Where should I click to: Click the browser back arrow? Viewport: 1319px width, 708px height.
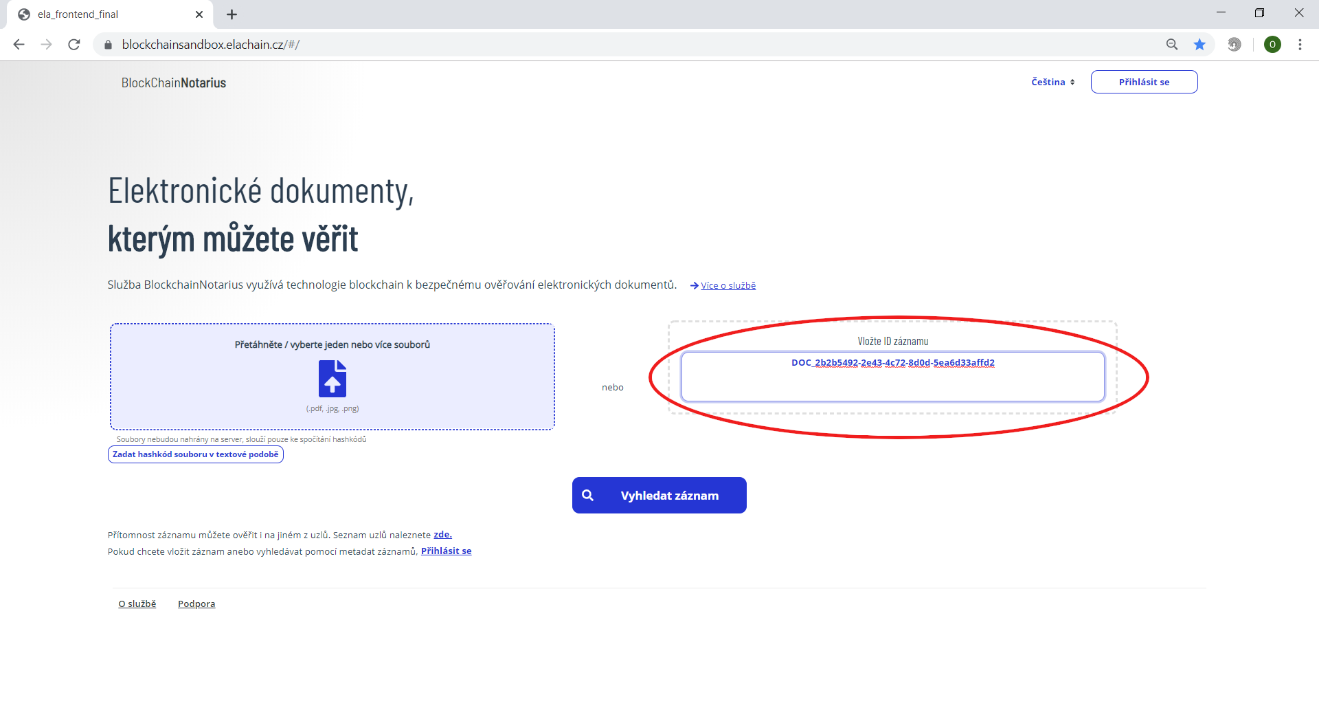(19, 45)
